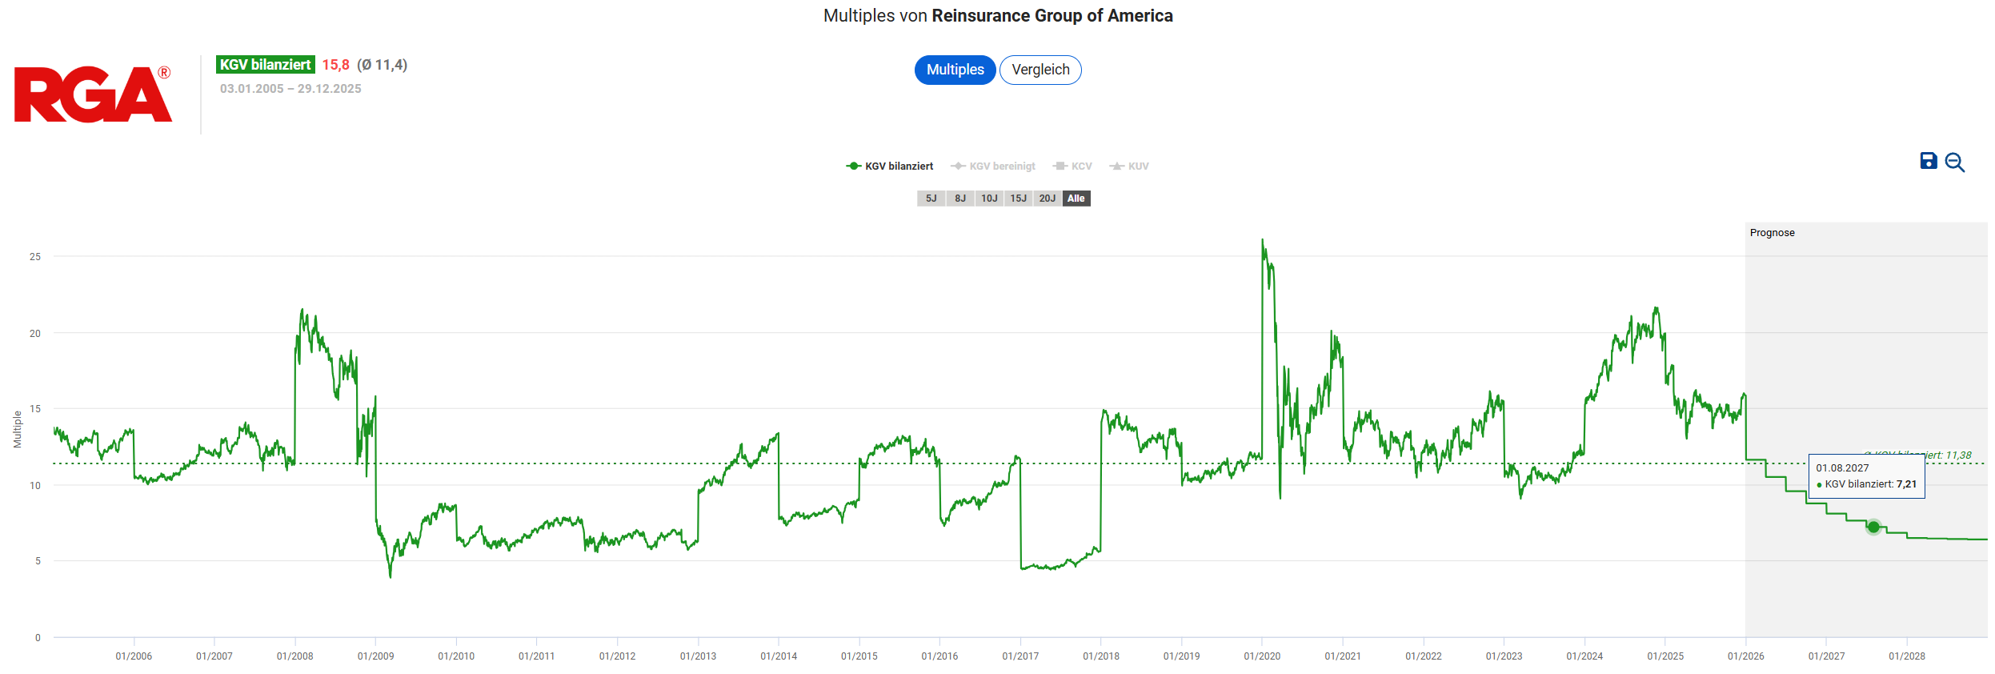Image resolution: width=1995 pixels, height=674 pixels.
Task: Set range to 20J
Action: click(x=1047, y=199)
